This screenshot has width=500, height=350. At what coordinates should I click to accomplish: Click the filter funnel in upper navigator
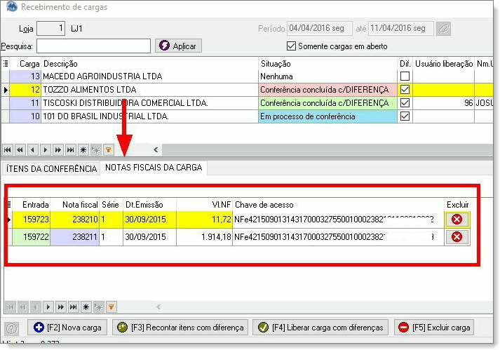pos(109,149)
